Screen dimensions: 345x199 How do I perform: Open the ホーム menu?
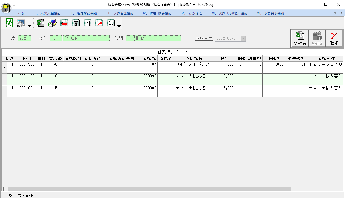(20, 13)
